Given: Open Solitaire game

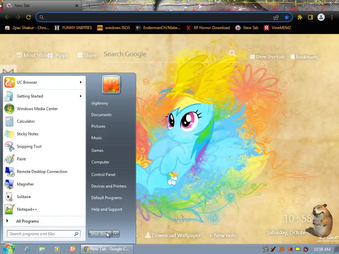Looking at the screenshot, I should click(44, 196).
